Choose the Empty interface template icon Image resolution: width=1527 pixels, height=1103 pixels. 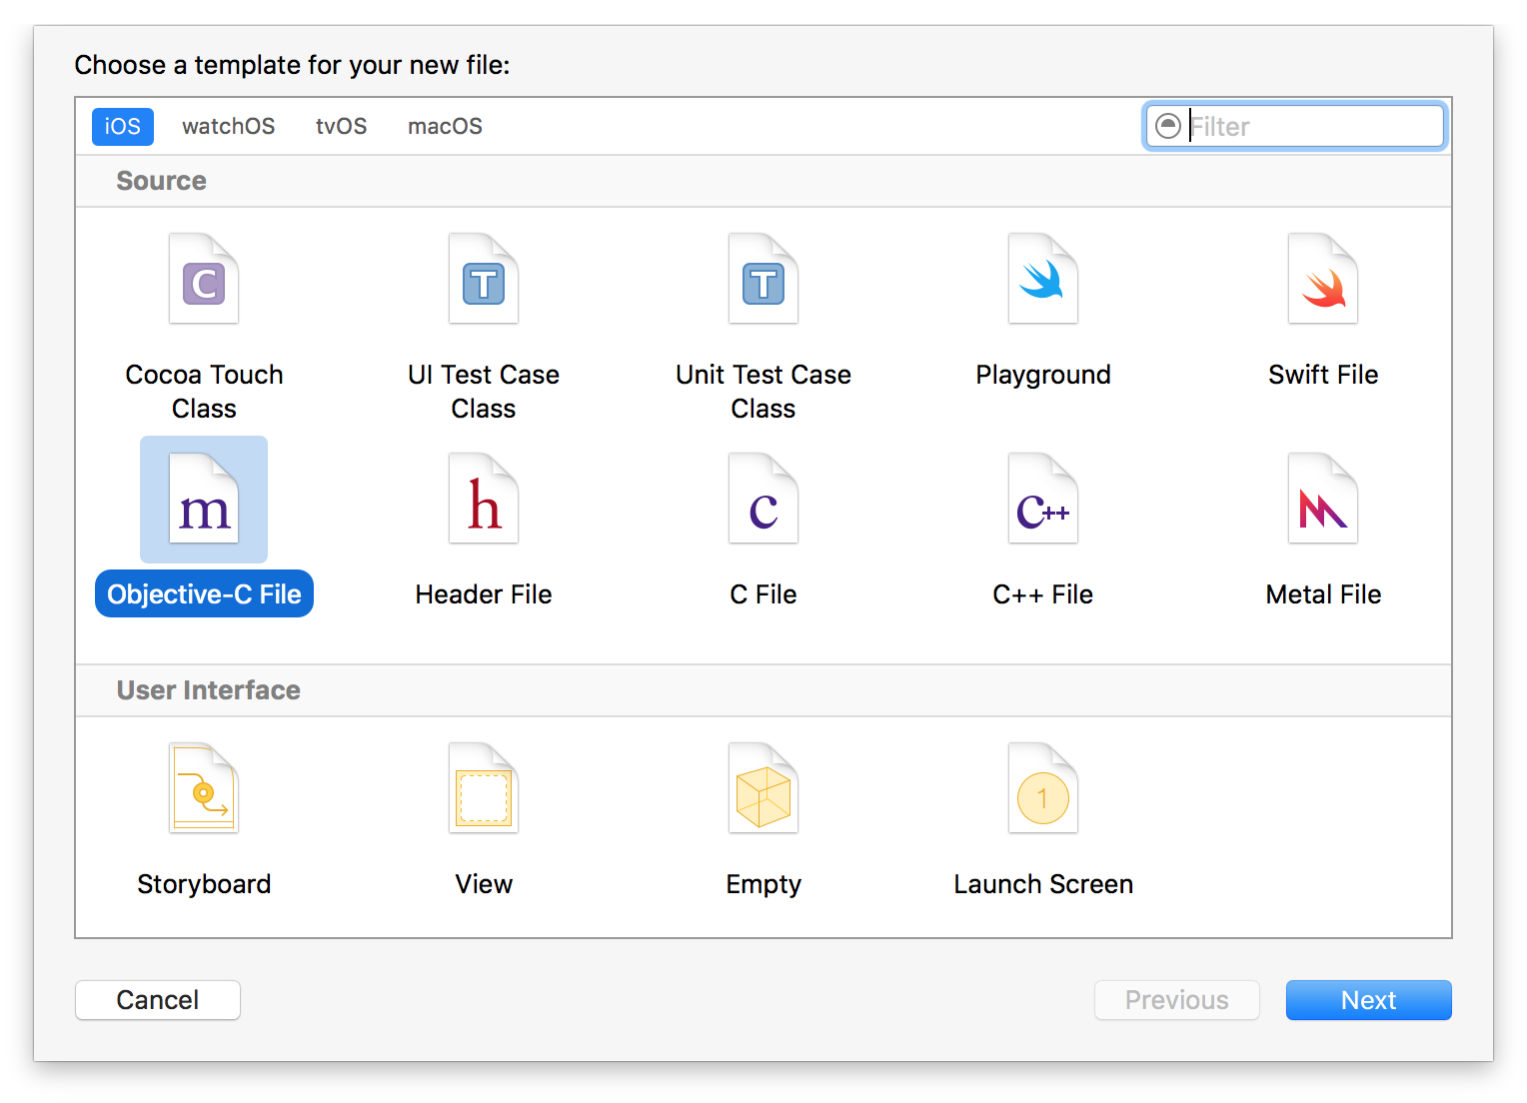coord(763,788)
